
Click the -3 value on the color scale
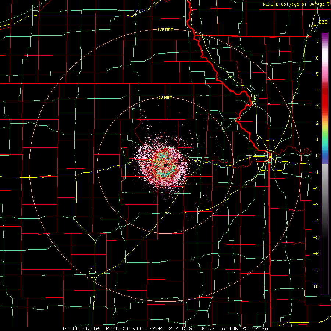coord(316,204)
